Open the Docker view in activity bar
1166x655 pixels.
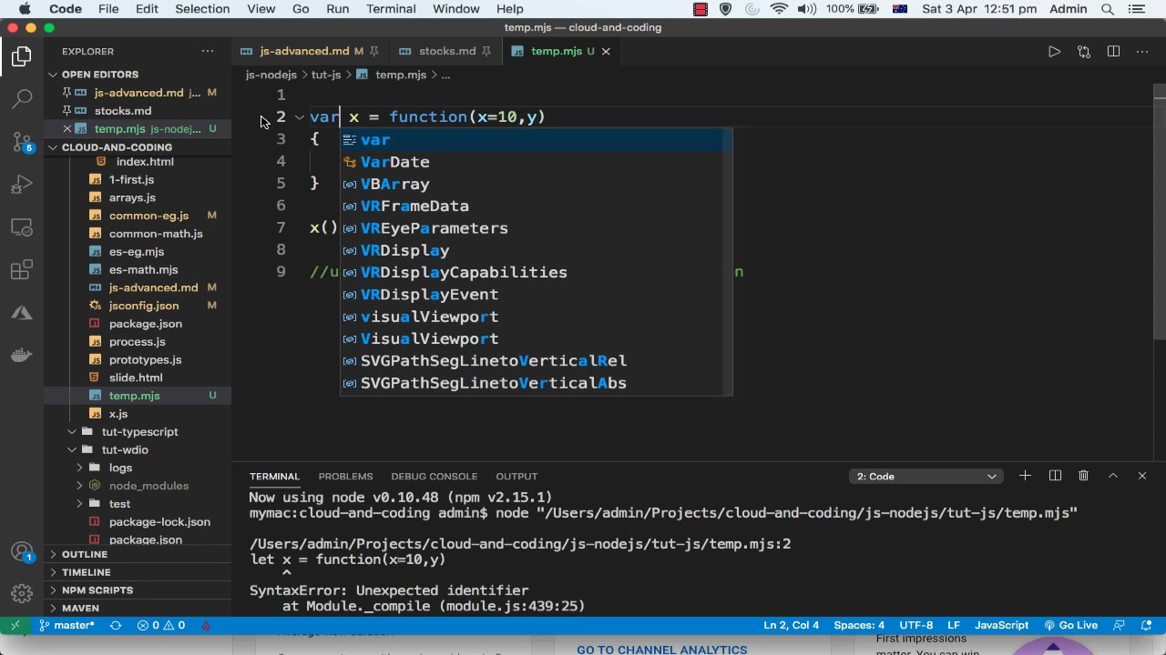pos(22,356)
